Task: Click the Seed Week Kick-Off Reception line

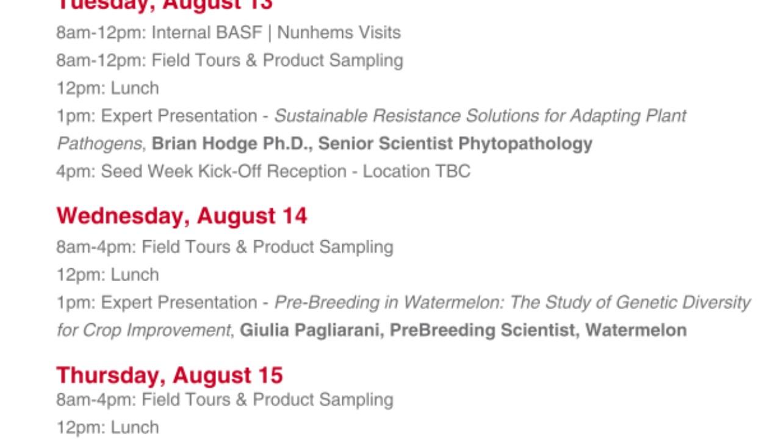Action: coord(263,171)
